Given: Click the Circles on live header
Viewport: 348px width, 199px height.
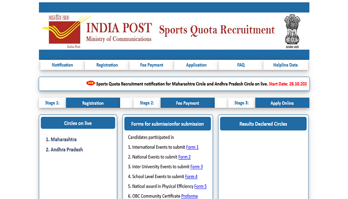Looking at the screenshot, I should [x=78, y=123].
